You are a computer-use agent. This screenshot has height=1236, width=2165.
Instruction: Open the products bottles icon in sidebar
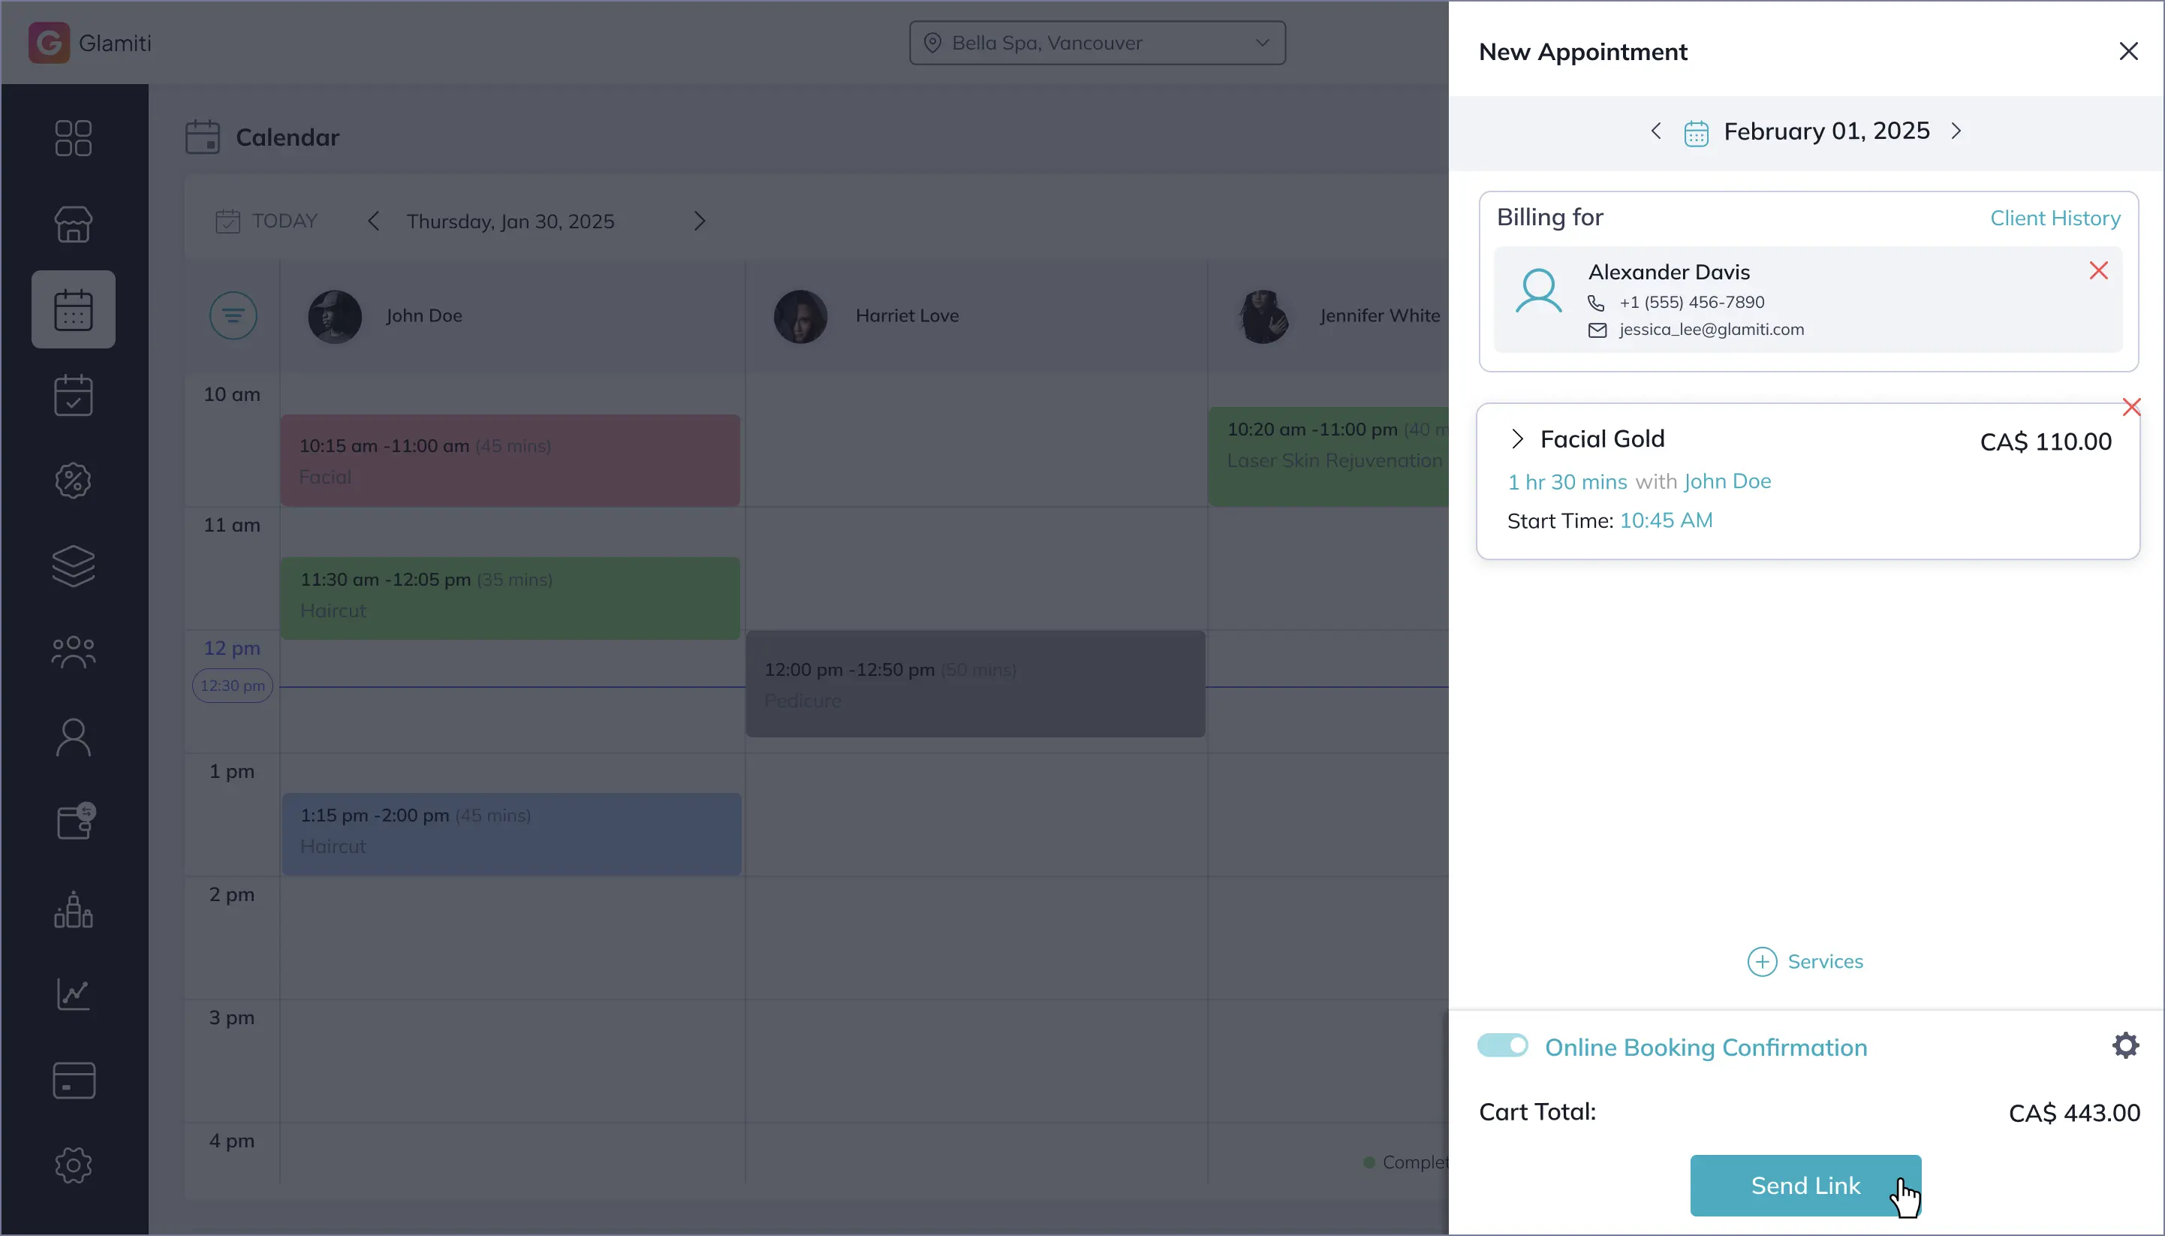(x=73, y=909)
